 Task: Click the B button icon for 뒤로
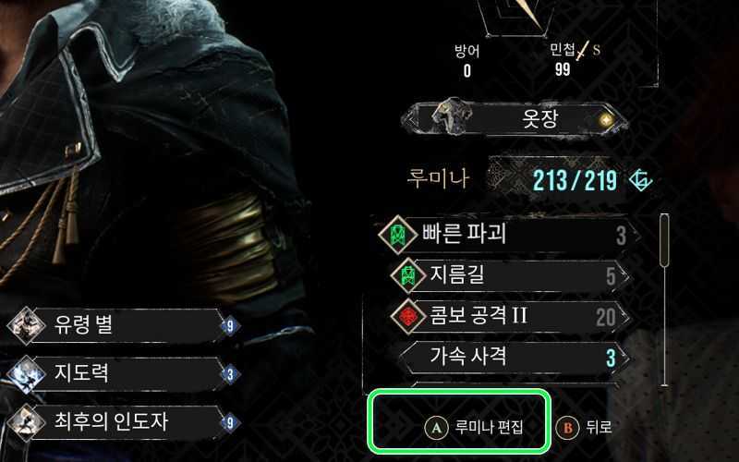(567, 428)
